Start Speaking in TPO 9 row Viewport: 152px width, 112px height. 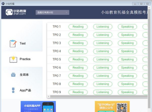[127, 92]
